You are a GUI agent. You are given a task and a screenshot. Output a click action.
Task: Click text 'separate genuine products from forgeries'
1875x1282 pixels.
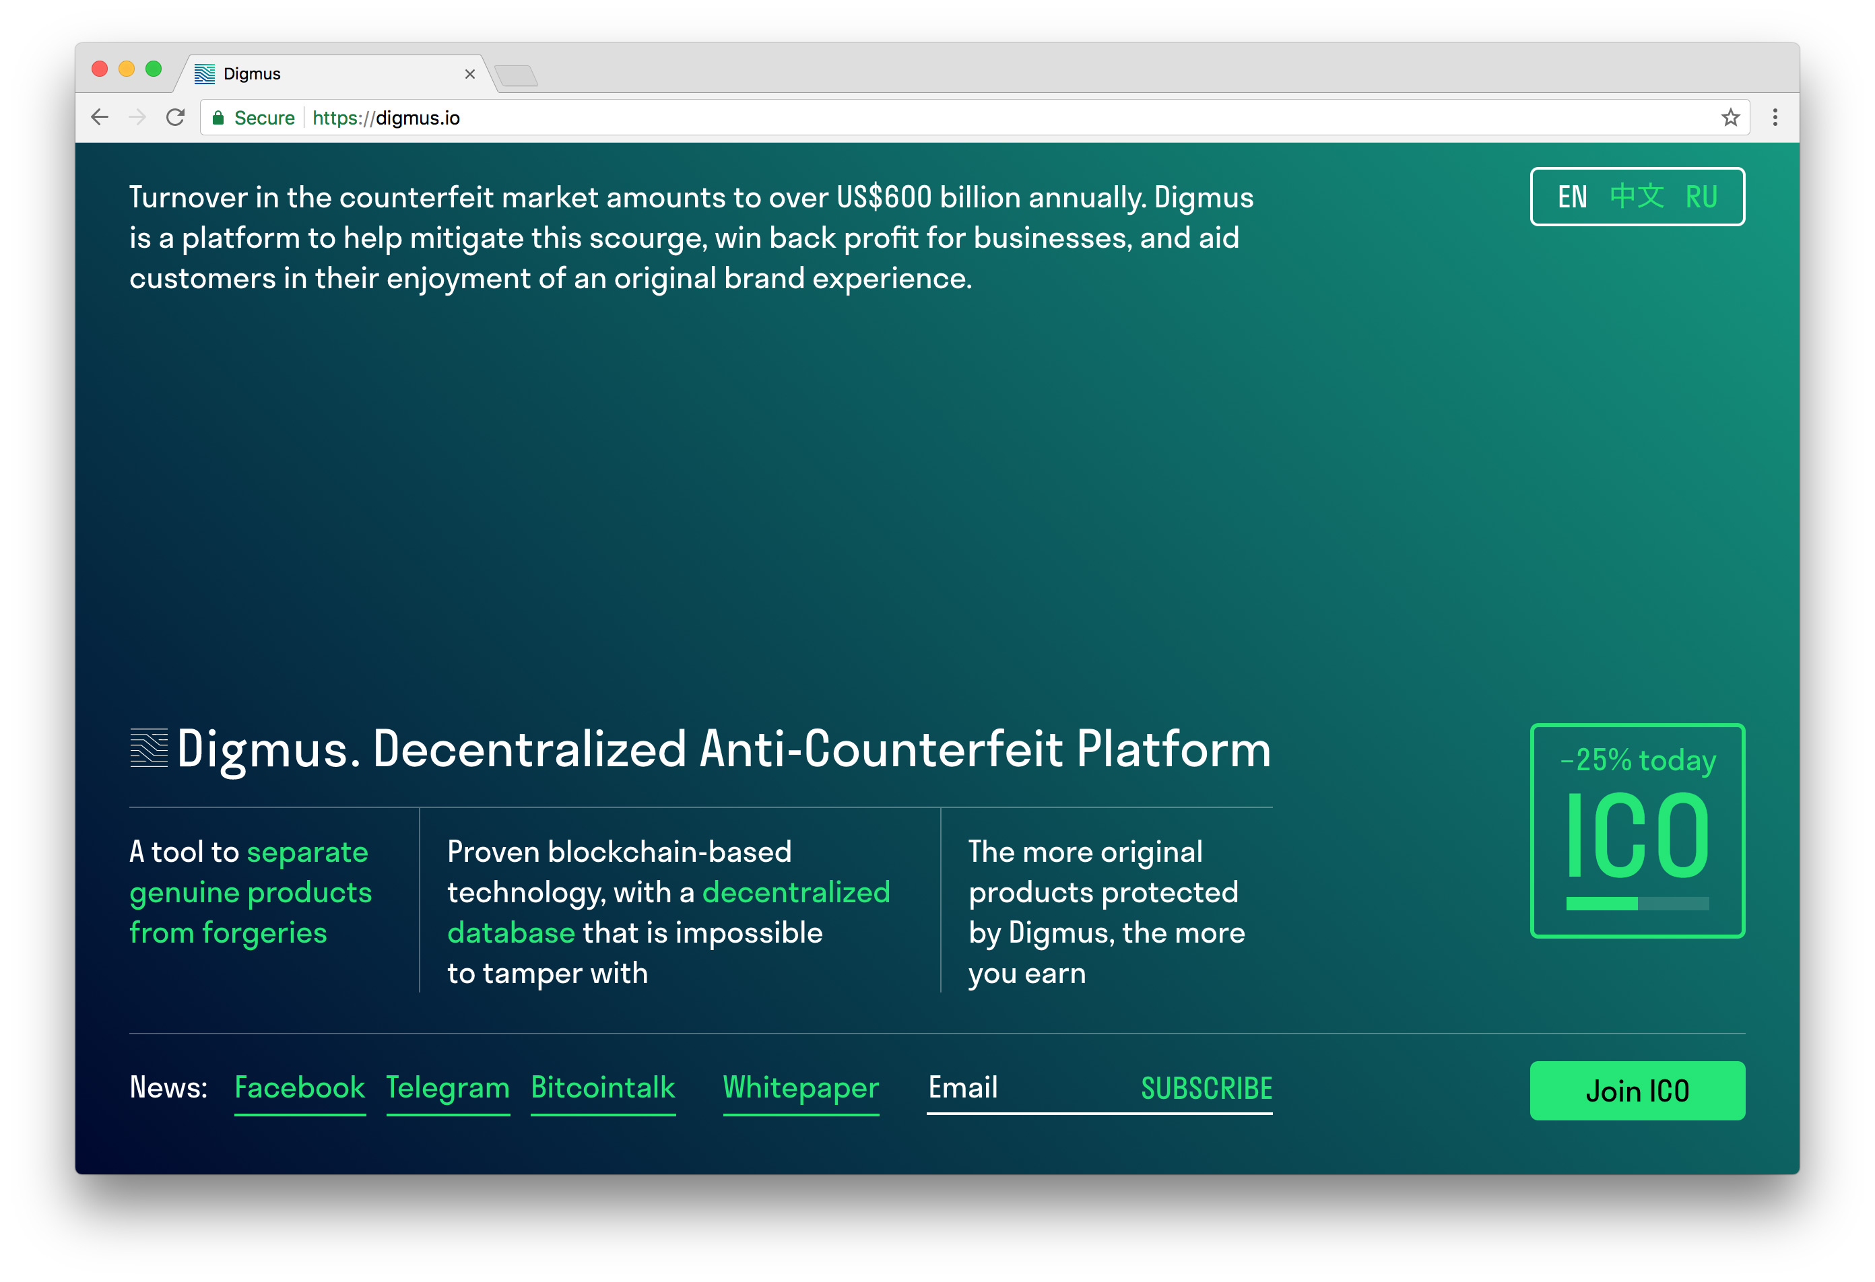pyautogui.click(x=250, y=892)
